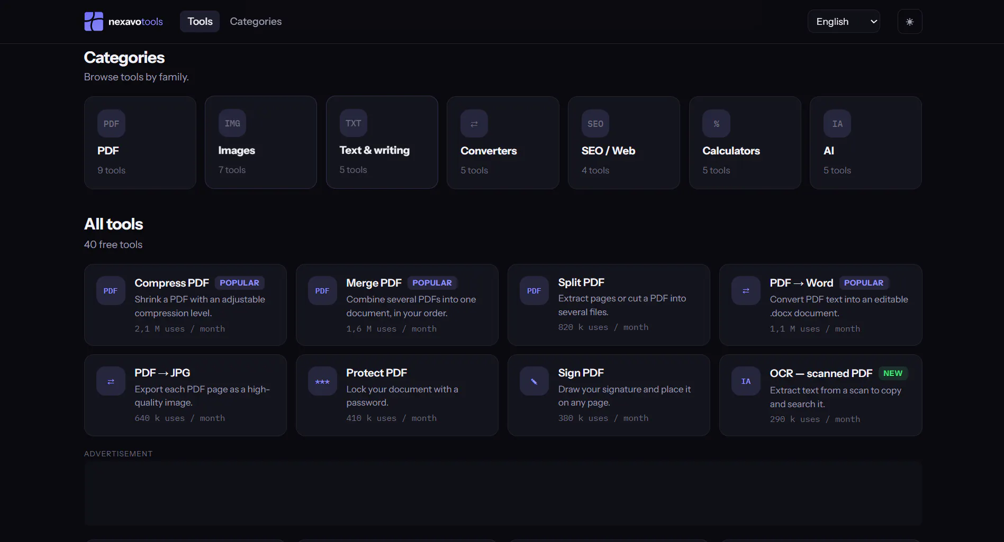Toggle the light/dark theme sun button
This screenshot has width=1004, height=542.
(x=910, y=22)
